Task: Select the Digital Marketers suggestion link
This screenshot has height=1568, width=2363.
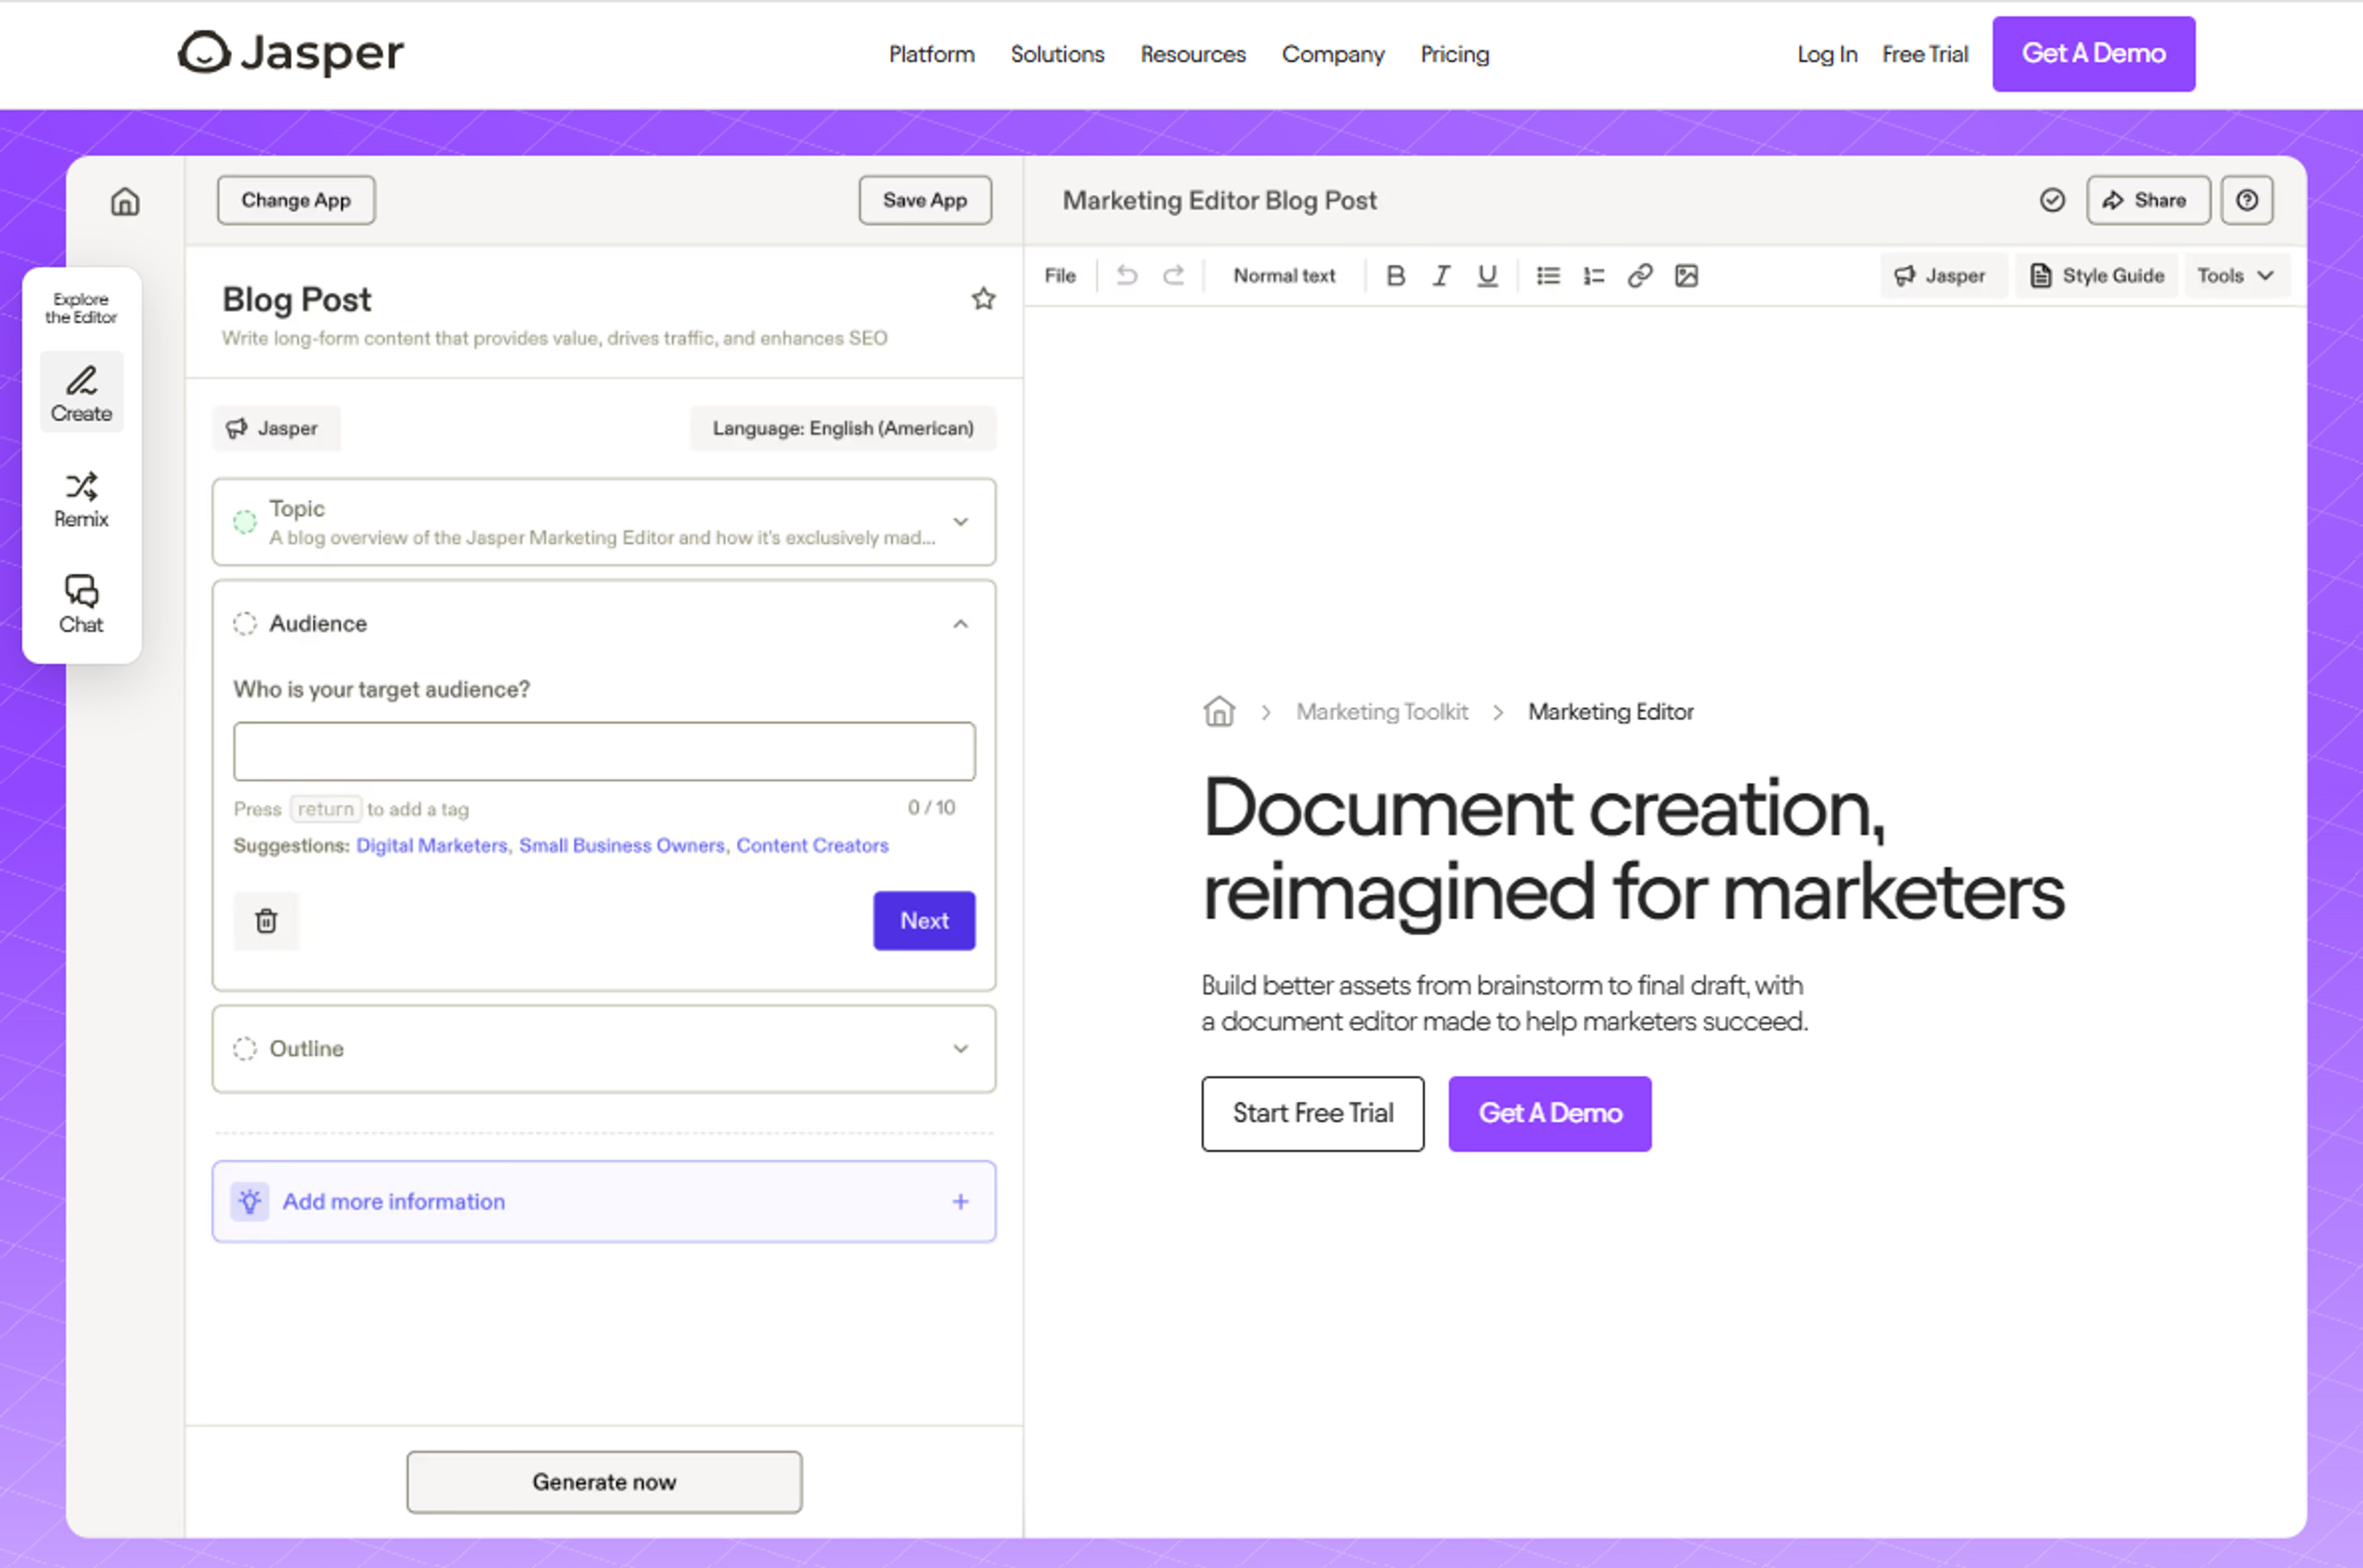Action: tap(432, 845)
